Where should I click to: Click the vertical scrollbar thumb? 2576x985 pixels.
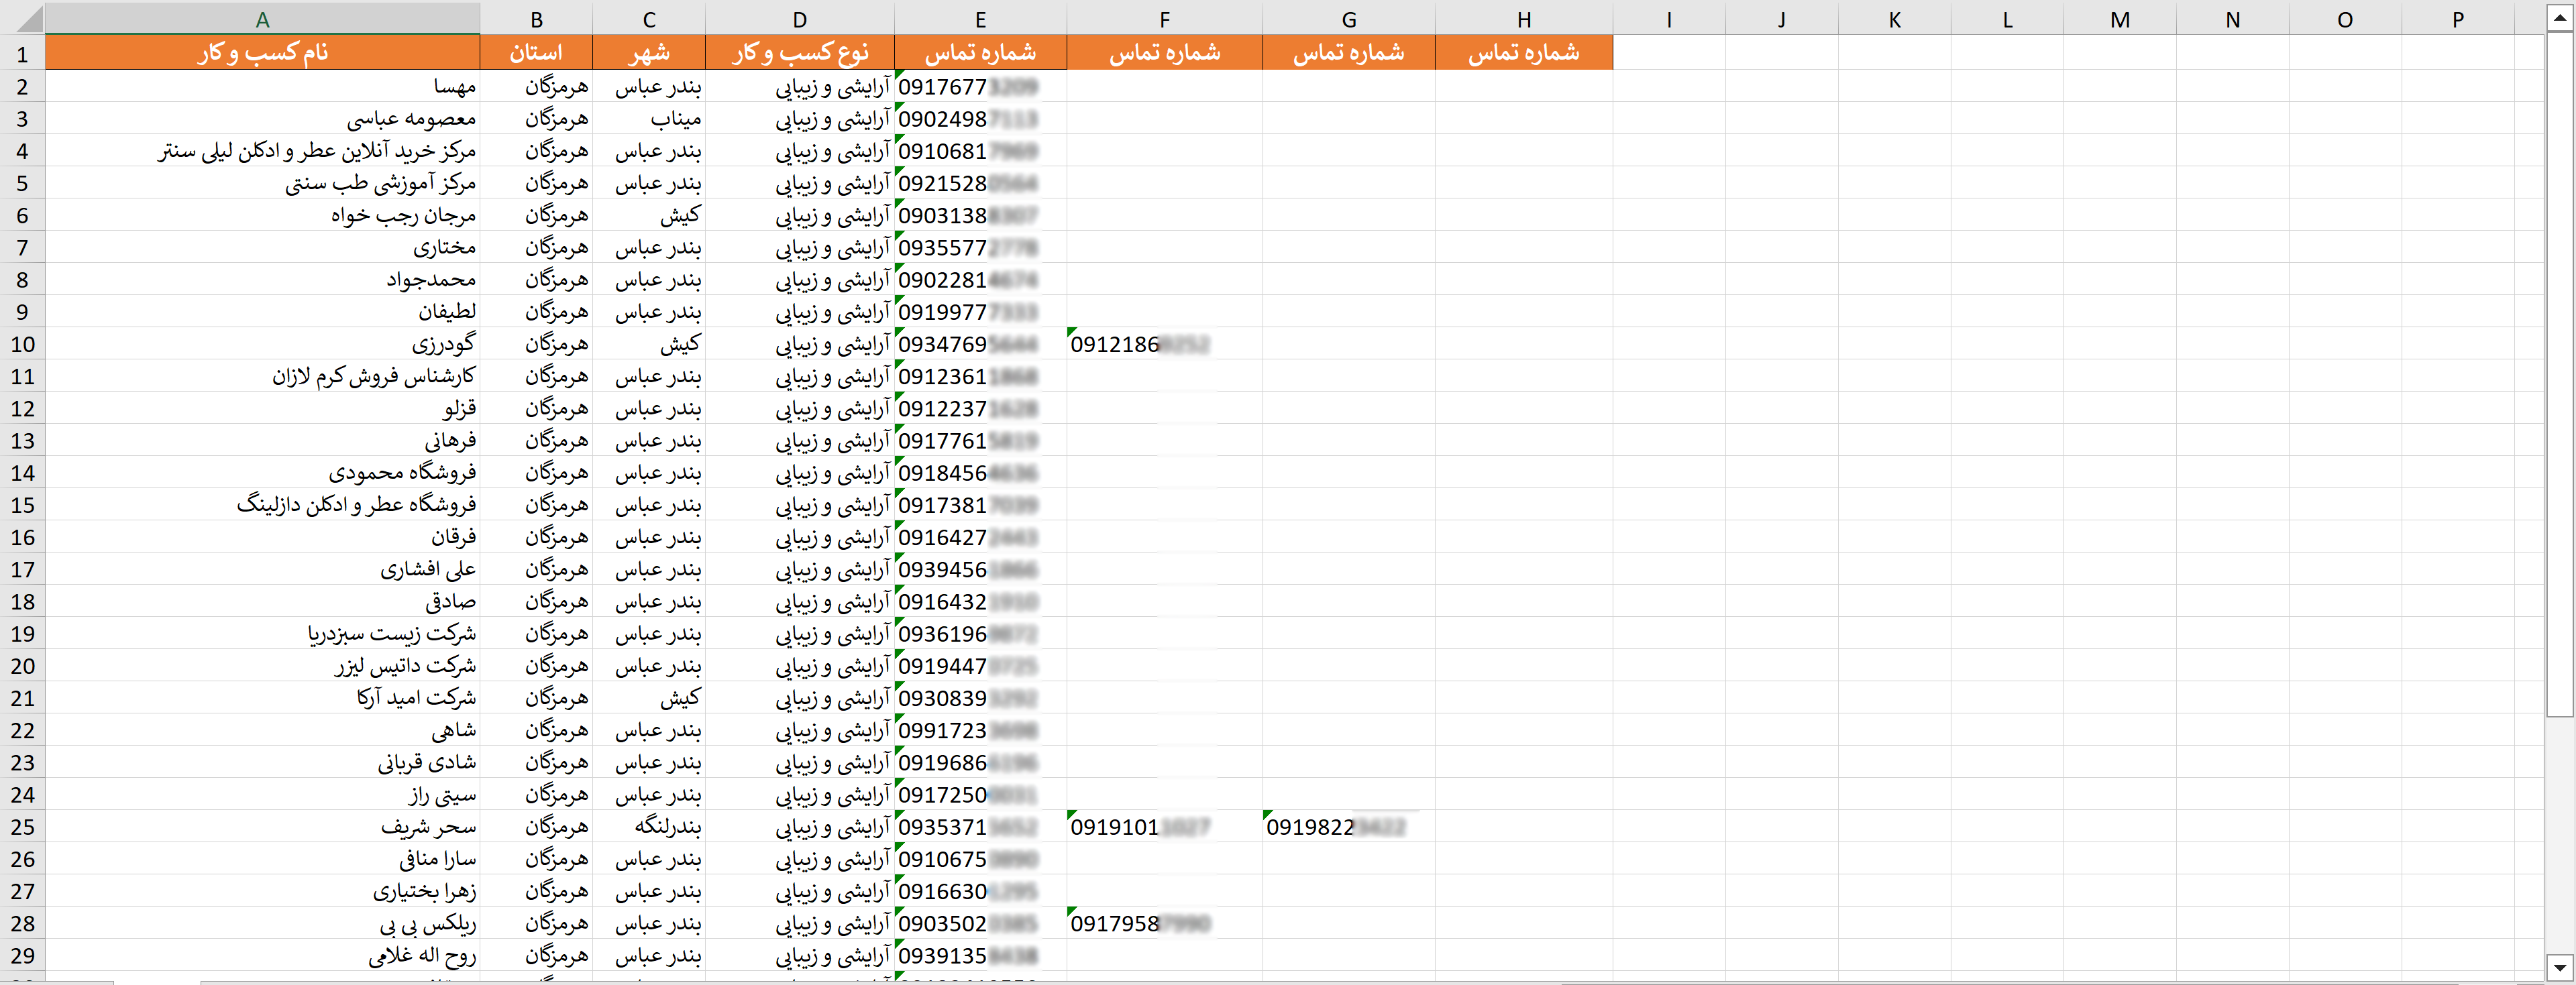click(2559, 375)
